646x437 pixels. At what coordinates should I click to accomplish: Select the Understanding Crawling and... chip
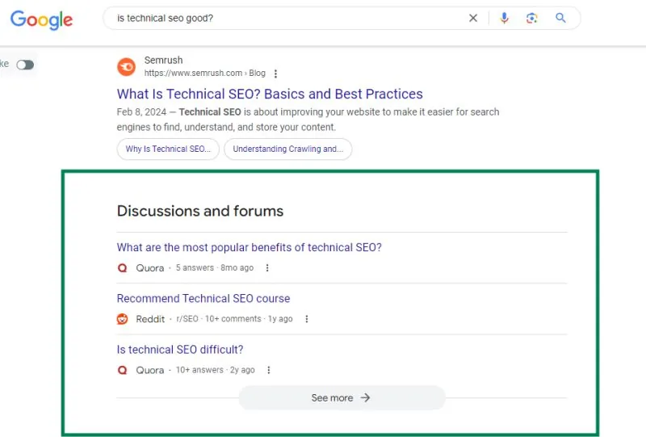[x=288, y=149]
